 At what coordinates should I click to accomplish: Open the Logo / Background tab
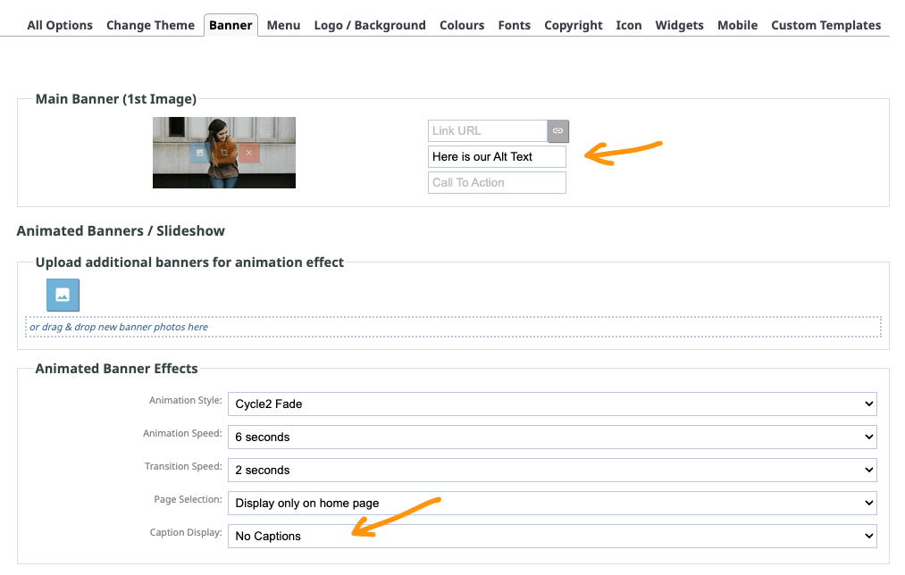370,25
